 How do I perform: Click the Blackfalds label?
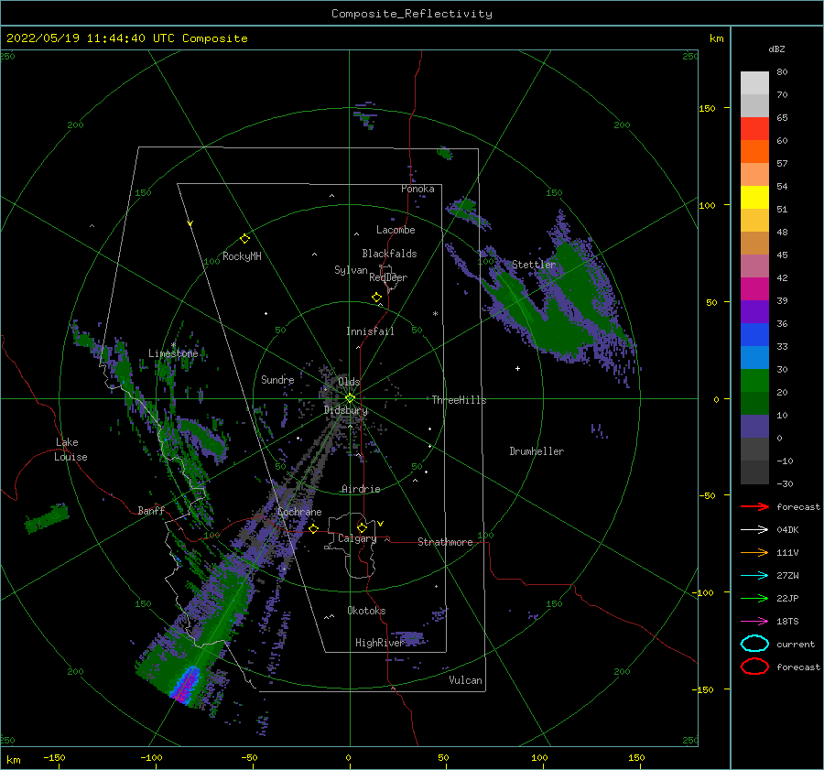coord(389,254)
